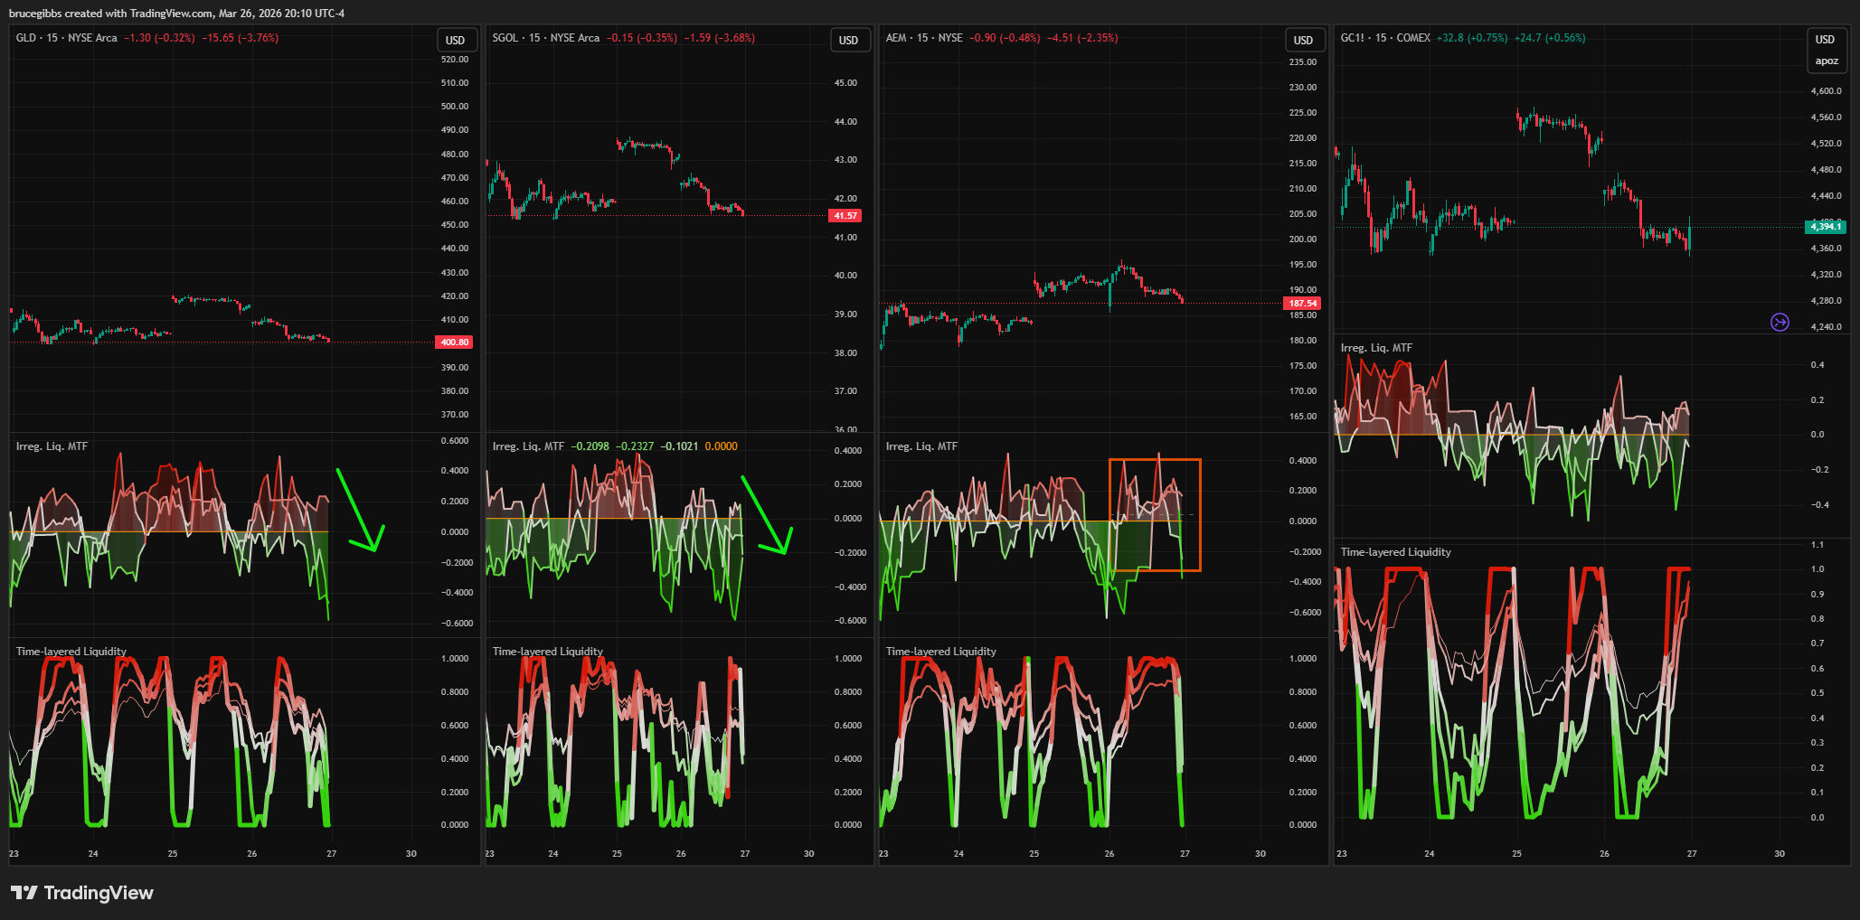Select the Irreg. Liq. MTF legend in SGOL chart
This screenshot has width=1860, height=920.
coord(528,446)
